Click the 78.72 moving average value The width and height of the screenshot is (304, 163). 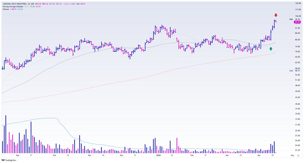[x=27, y=7]
